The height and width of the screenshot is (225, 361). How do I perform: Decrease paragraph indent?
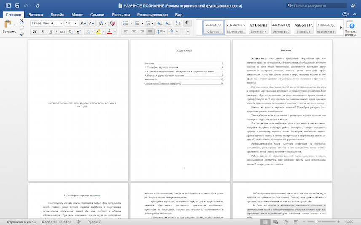tap(160, 23)
